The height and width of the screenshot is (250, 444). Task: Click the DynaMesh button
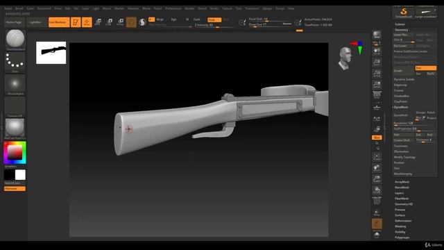404,115
